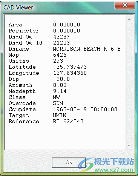Click the Perimeter value 0.000000
The height and width of the screenshot is (176, 138).
pyautogui.click(x=66, y=31)
